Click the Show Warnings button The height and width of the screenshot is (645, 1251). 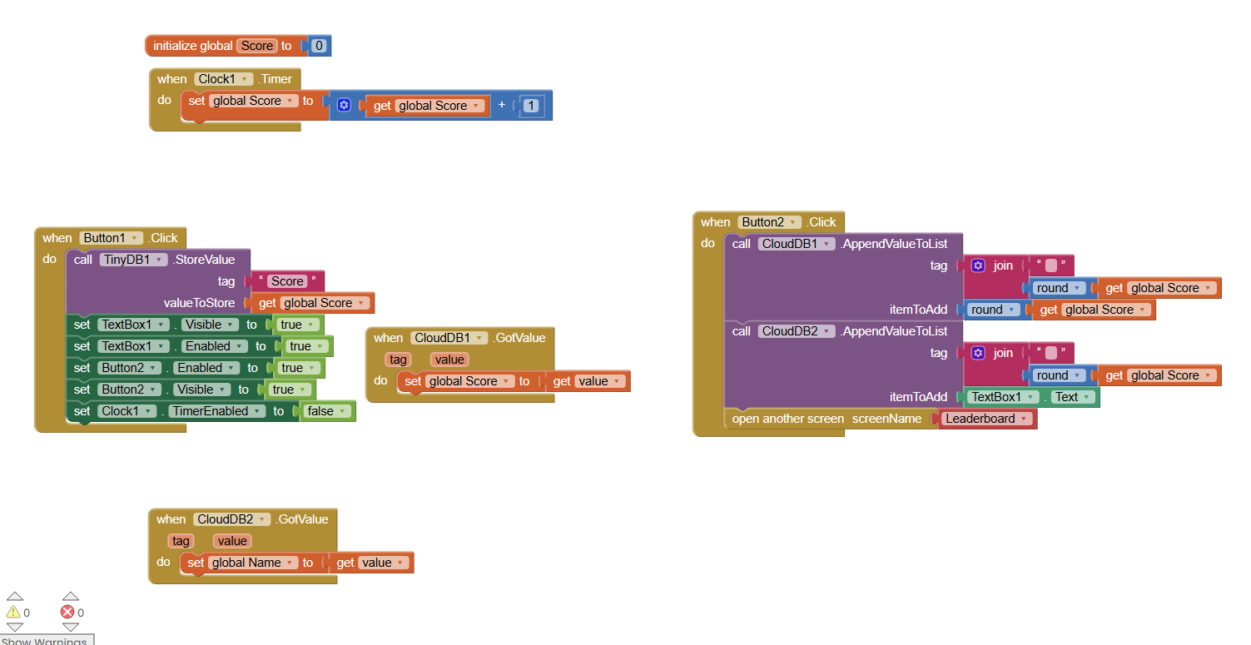click(46, 640)
